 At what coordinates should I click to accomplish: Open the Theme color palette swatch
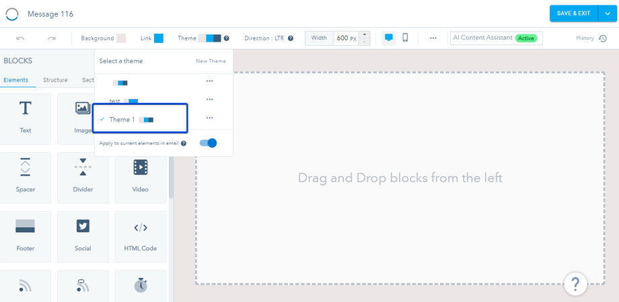(x=210, y=38)
